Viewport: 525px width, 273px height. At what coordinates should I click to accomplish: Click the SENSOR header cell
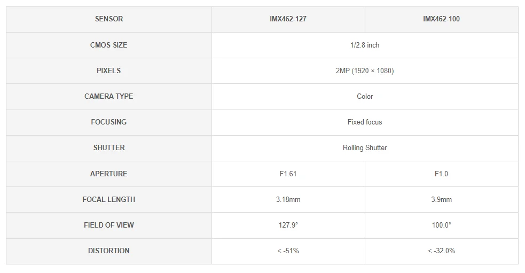click(109, 19)
